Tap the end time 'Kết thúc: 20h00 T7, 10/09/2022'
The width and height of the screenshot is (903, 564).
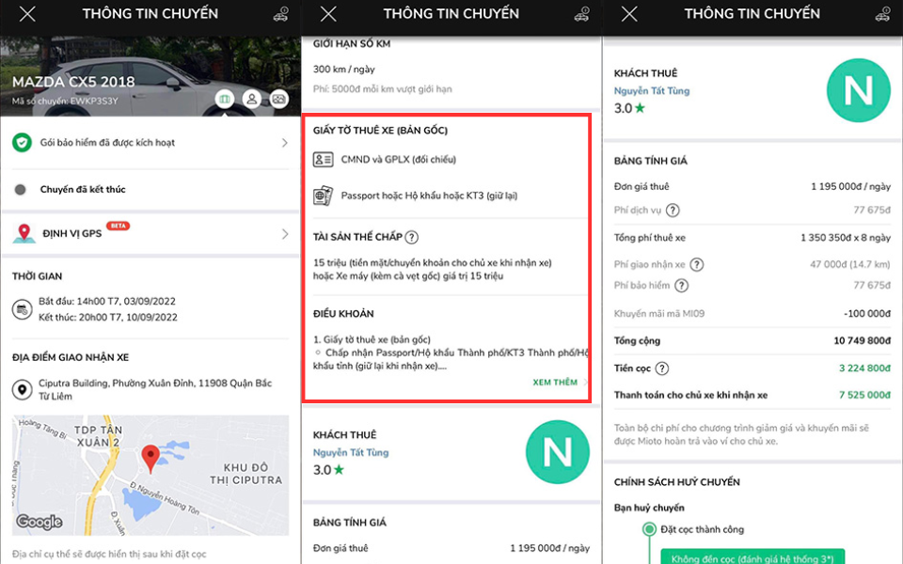[x=107, y=317]
